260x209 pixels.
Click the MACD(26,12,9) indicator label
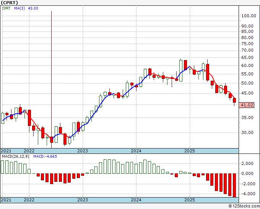[15, 157]
